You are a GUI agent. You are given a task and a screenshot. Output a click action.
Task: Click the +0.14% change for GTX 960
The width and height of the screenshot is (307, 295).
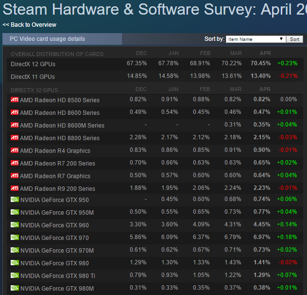coord(287,224)
